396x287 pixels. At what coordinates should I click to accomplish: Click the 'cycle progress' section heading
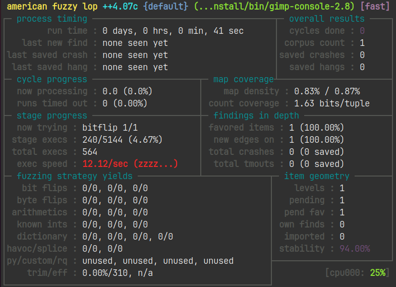[x=52, y=79]
